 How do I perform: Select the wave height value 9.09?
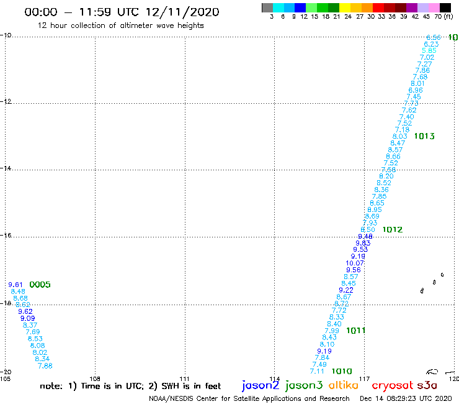click(x=27, y=318)
